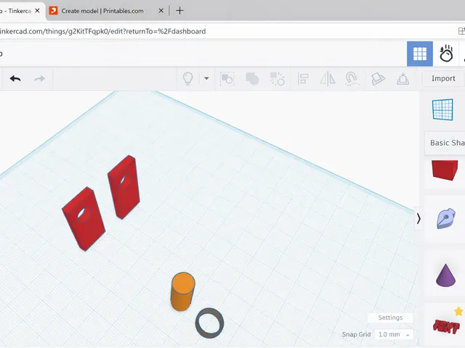Open a new browser tab with plus
Viewport: 465px width, 348px height.
(x=179, y=11)
